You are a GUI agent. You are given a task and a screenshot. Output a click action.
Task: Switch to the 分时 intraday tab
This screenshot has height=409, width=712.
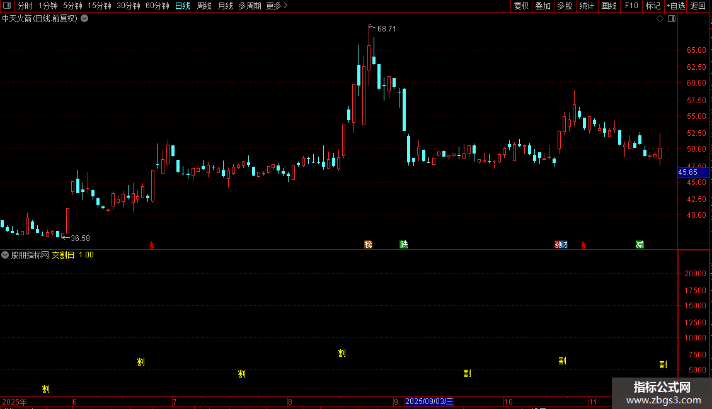tap(25, 6)
